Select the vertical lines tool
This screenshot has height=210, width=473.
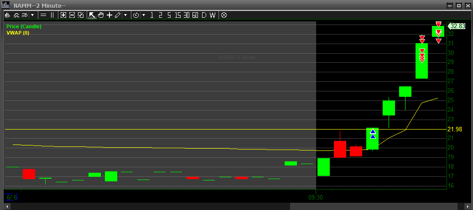click(x=52, y=15)
